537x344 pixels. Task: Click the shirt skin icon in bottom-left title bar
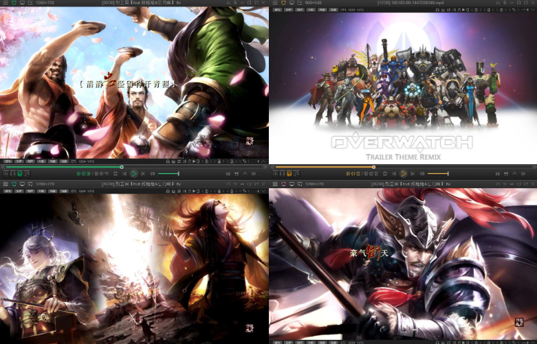pyautogui.click(x=12, y=184)
